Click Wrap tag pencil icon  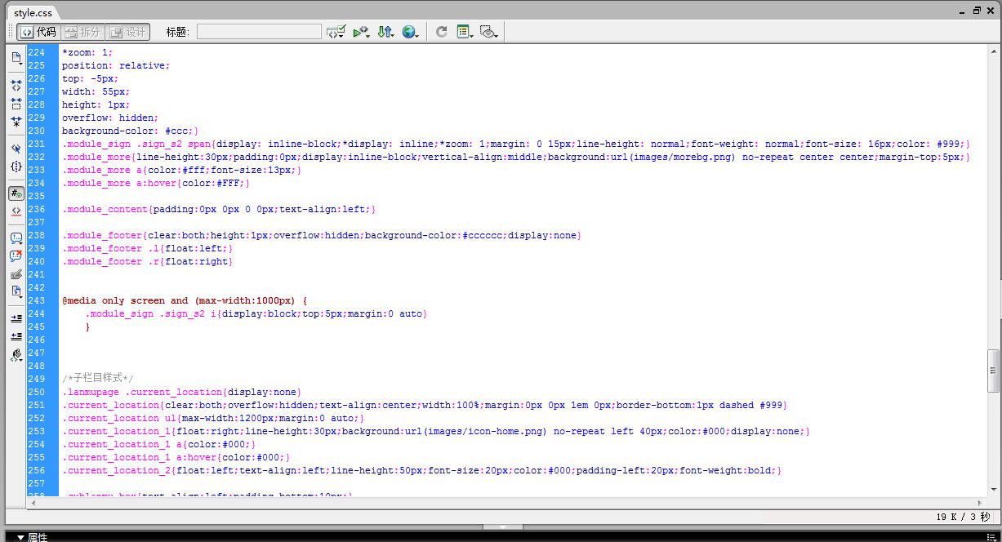click(16, 274)
